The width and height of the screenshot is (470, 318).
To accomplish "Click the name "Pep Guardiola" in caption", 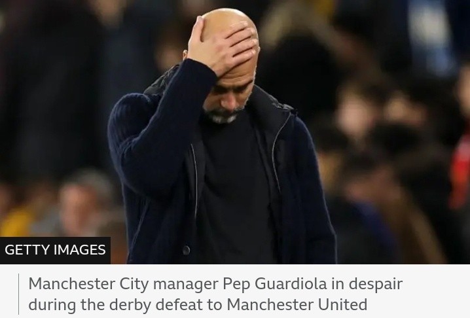I will pyautogui.click(x=274, y=284).
